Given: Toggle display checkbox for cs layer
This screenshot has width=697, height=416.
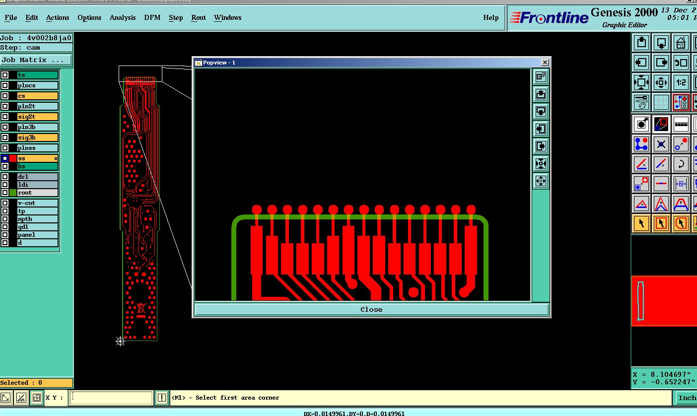Looking at the screenshot, I should click(5, 96).
